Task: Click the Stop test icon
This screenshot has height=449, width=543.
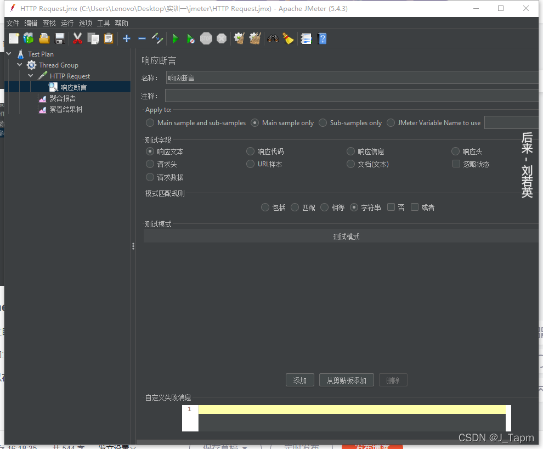Action: (x=206, y=38)
